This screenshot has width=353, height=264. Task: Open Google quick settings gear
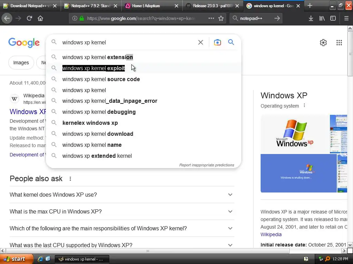[x=323, y=42]
